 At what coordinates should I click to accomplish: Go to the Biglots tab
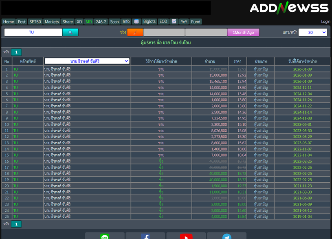(150, 22)
